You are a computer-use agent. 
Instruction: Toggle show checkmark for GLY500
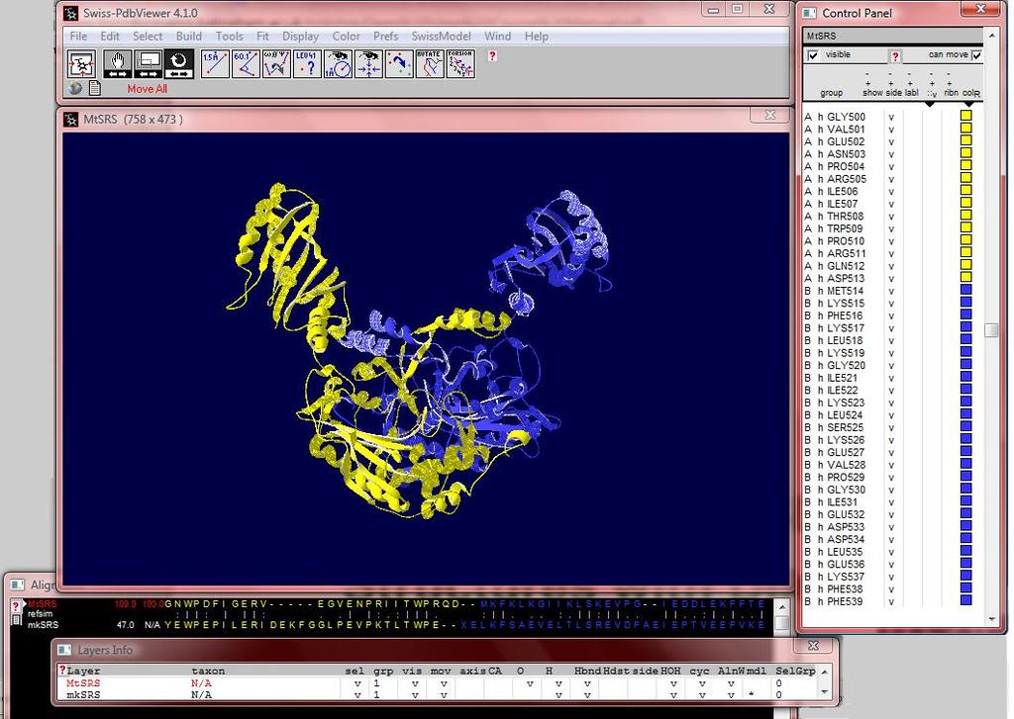tap(891, 118)
